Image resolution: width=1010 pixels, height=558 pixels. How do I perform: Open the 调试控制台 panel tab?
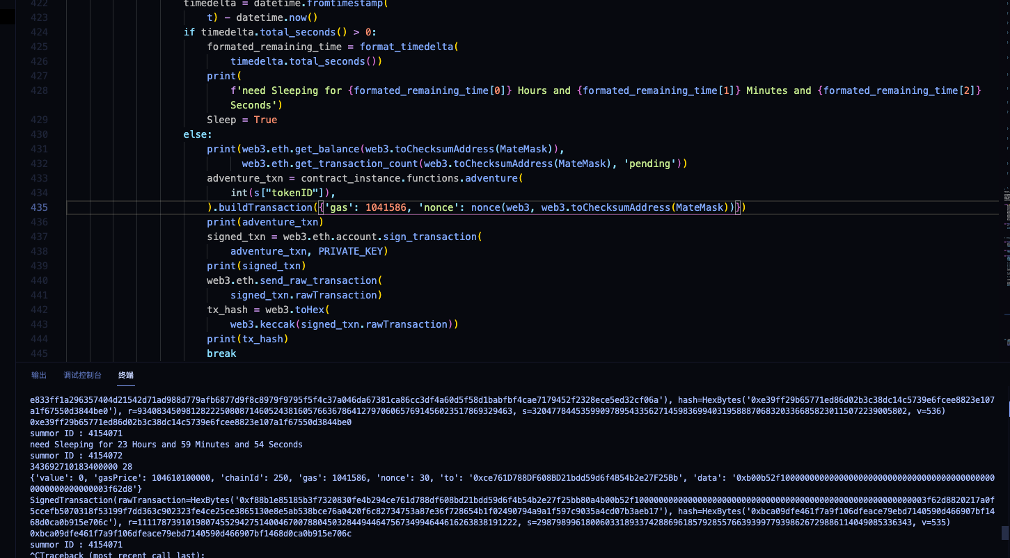click(82, 374)
